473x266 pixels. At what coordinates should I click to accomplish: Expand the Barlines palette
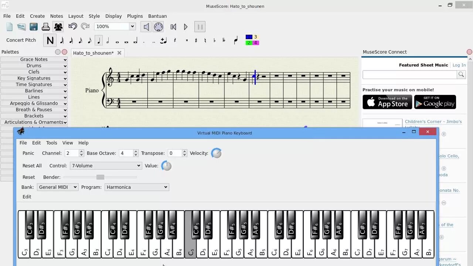(x=34, y=91)
